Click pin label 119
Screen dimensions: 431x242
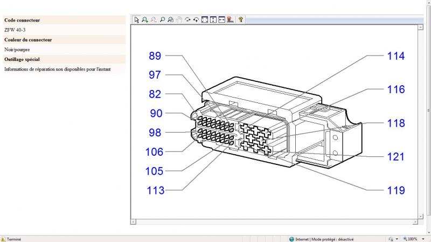pyautogui.click(x=396, y=190)
